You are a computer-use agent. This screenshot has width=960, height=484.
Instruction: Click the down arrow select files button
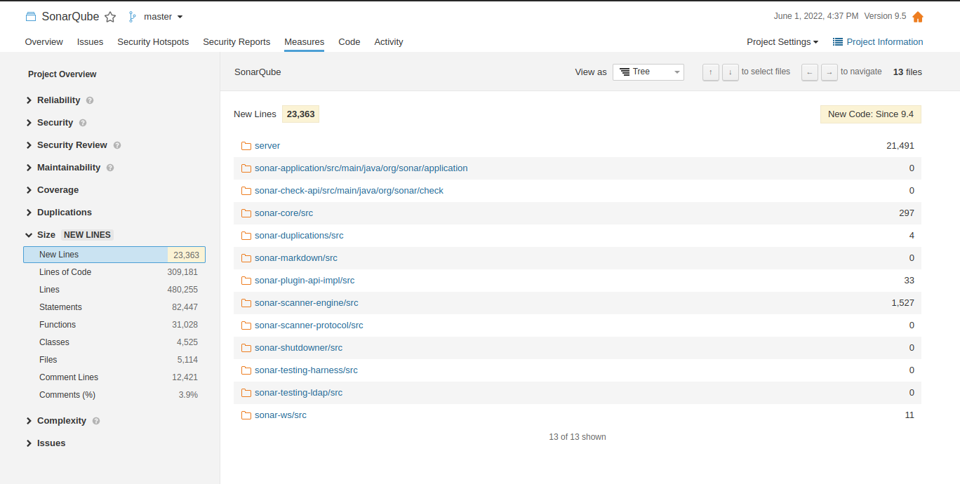pos(731,72)
